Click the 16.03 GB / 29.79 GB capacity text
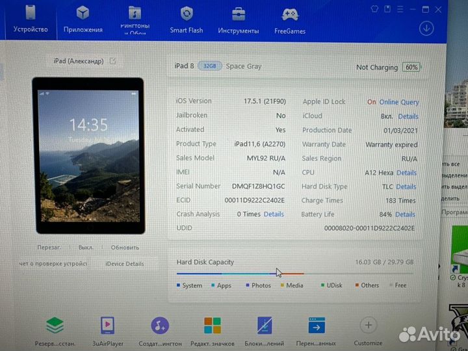This screenshot has height=351, width=468. [384, 262]
